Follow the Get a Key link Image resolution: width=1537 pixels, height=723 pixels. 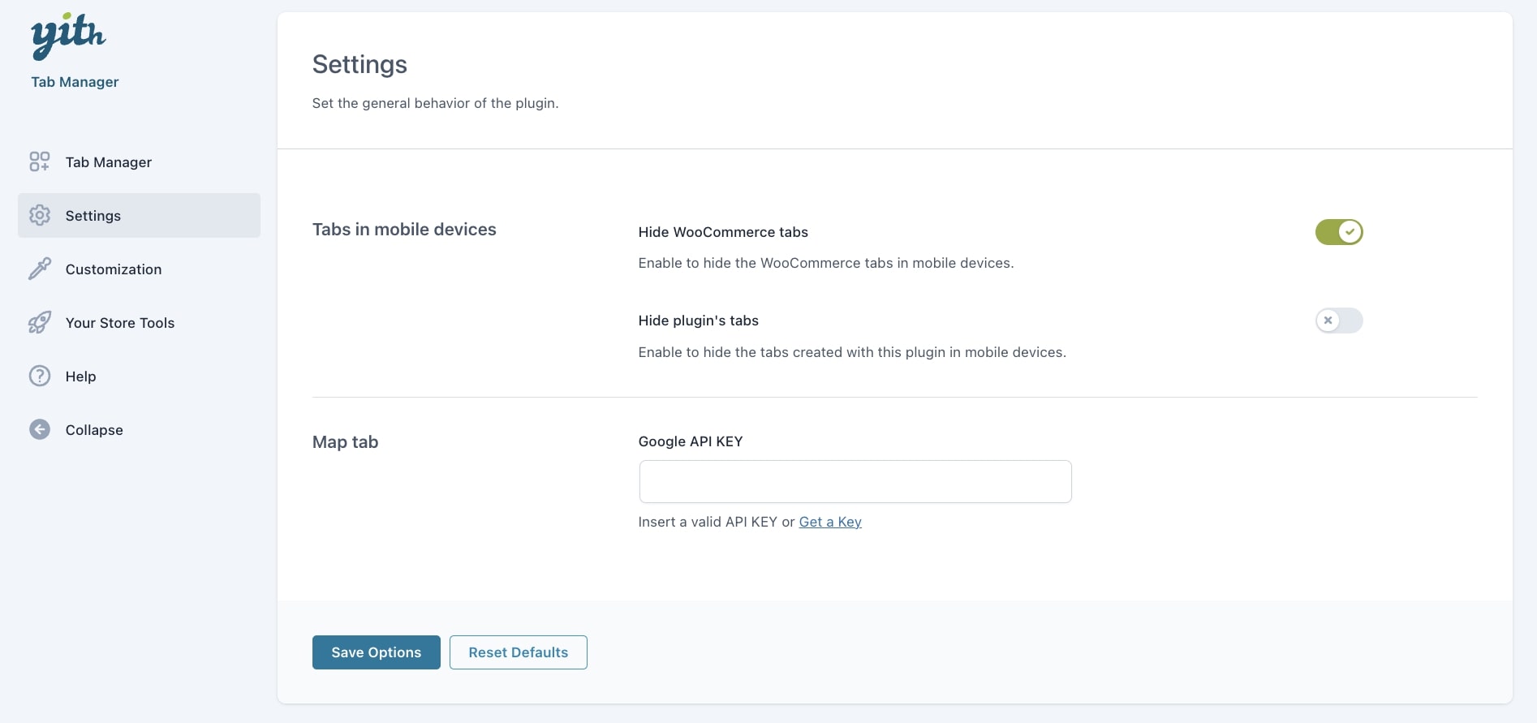830,522
